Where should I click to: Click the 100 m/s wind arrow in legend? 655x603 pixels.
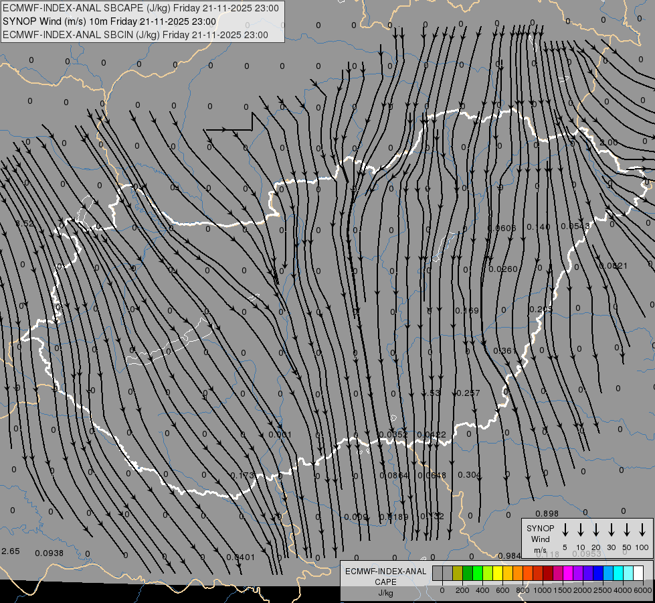642,530
